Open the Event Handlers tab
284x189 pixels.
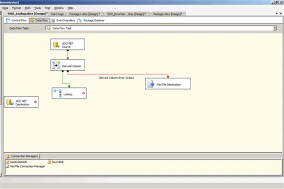coord(63,20)
